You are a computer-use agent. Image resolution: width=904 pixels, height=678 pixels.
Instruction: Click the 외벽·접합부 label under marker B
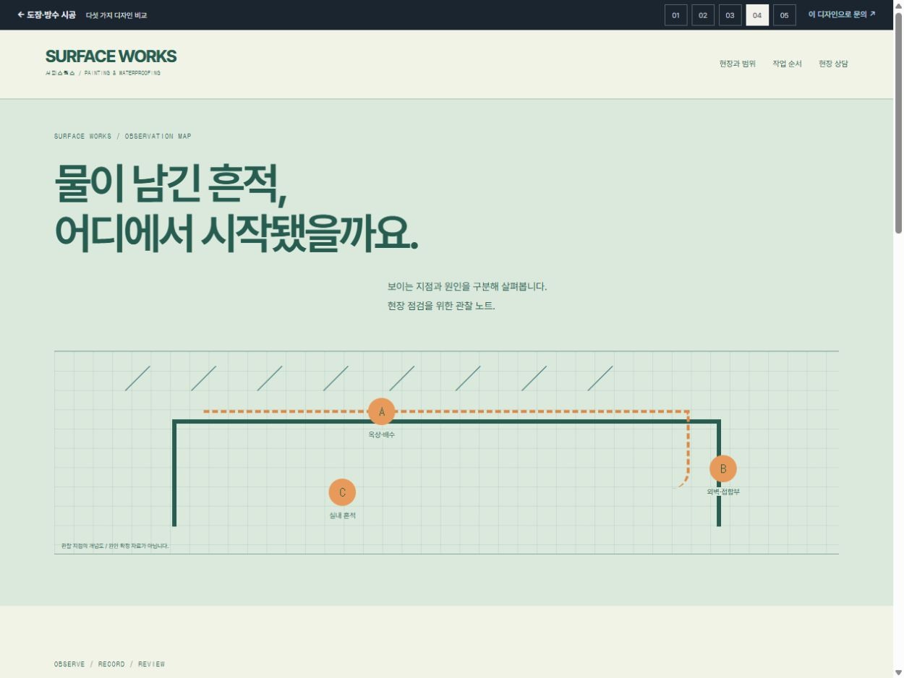tap(723, 492)
